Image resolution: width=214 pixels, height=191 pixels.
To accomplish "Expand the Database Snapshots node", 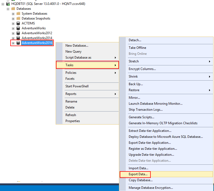I will click(x=13, y=19).
